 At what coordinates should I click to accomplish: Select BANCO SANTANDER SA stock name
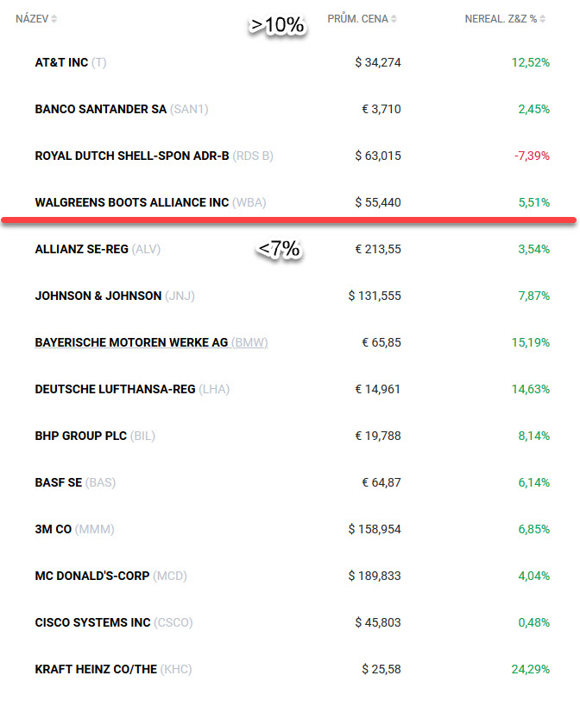point(101,109)
